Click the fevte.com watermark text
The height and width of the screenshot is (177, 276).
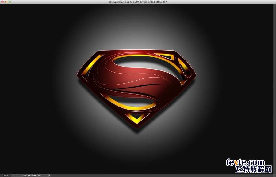[x=245, y=162]
